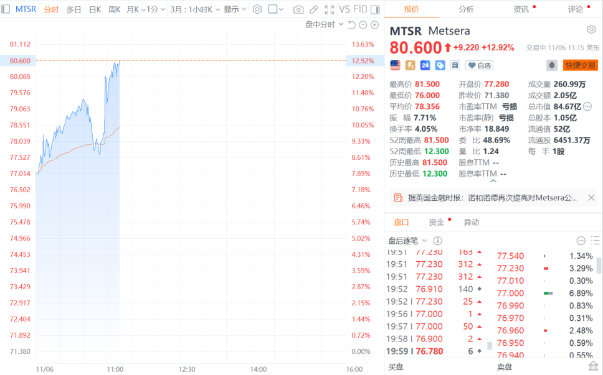Click the 买盘 label
Screen dimensions: 603x375
(x=396, y=367)
